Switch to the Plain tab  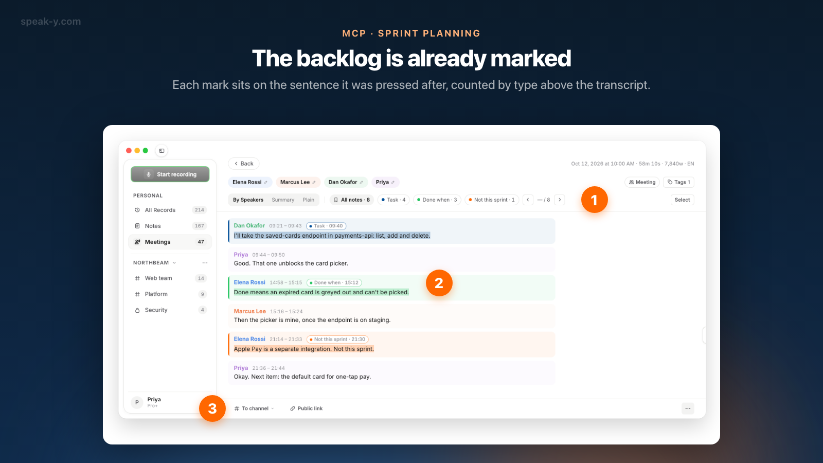click(309, 200)
